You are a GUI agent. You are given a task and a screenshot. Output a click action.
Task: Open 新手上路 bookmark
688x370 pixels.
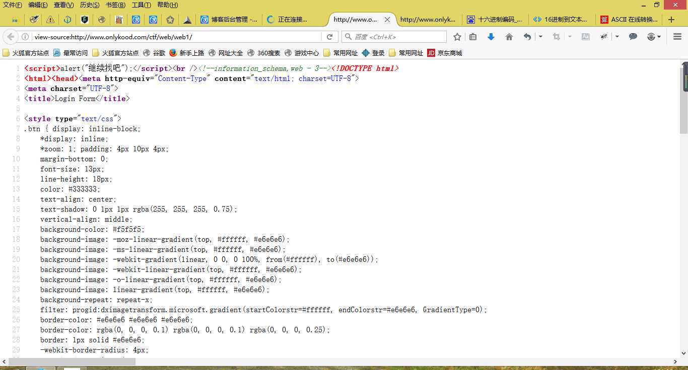point(187,53)
